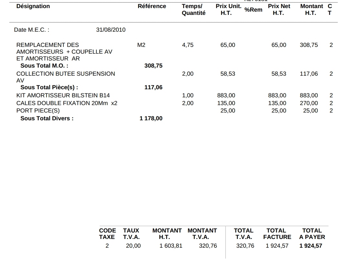Image resolution: width=349 pixels, height=259 pixels.
Task: Select the quantity "2,00" on the CALES DOUBLE row
Action: point(188,103)
